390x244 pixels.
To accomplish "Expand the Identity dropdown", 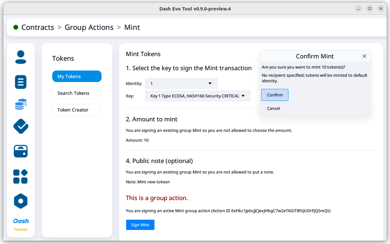I will (181, 84).
